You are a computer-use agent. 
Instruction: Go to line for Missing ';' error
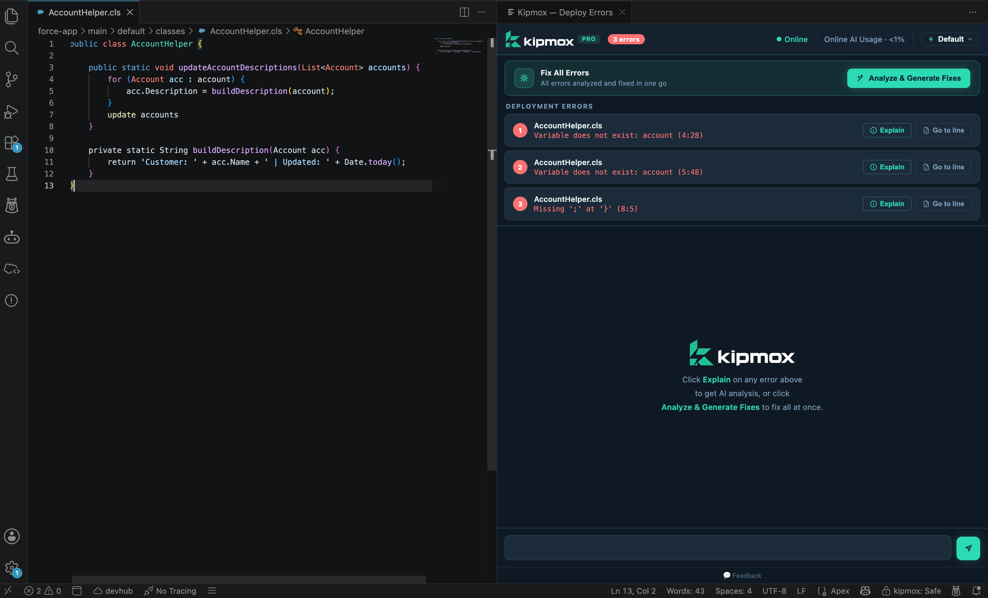pyautogui.click(x=943, y=204)
